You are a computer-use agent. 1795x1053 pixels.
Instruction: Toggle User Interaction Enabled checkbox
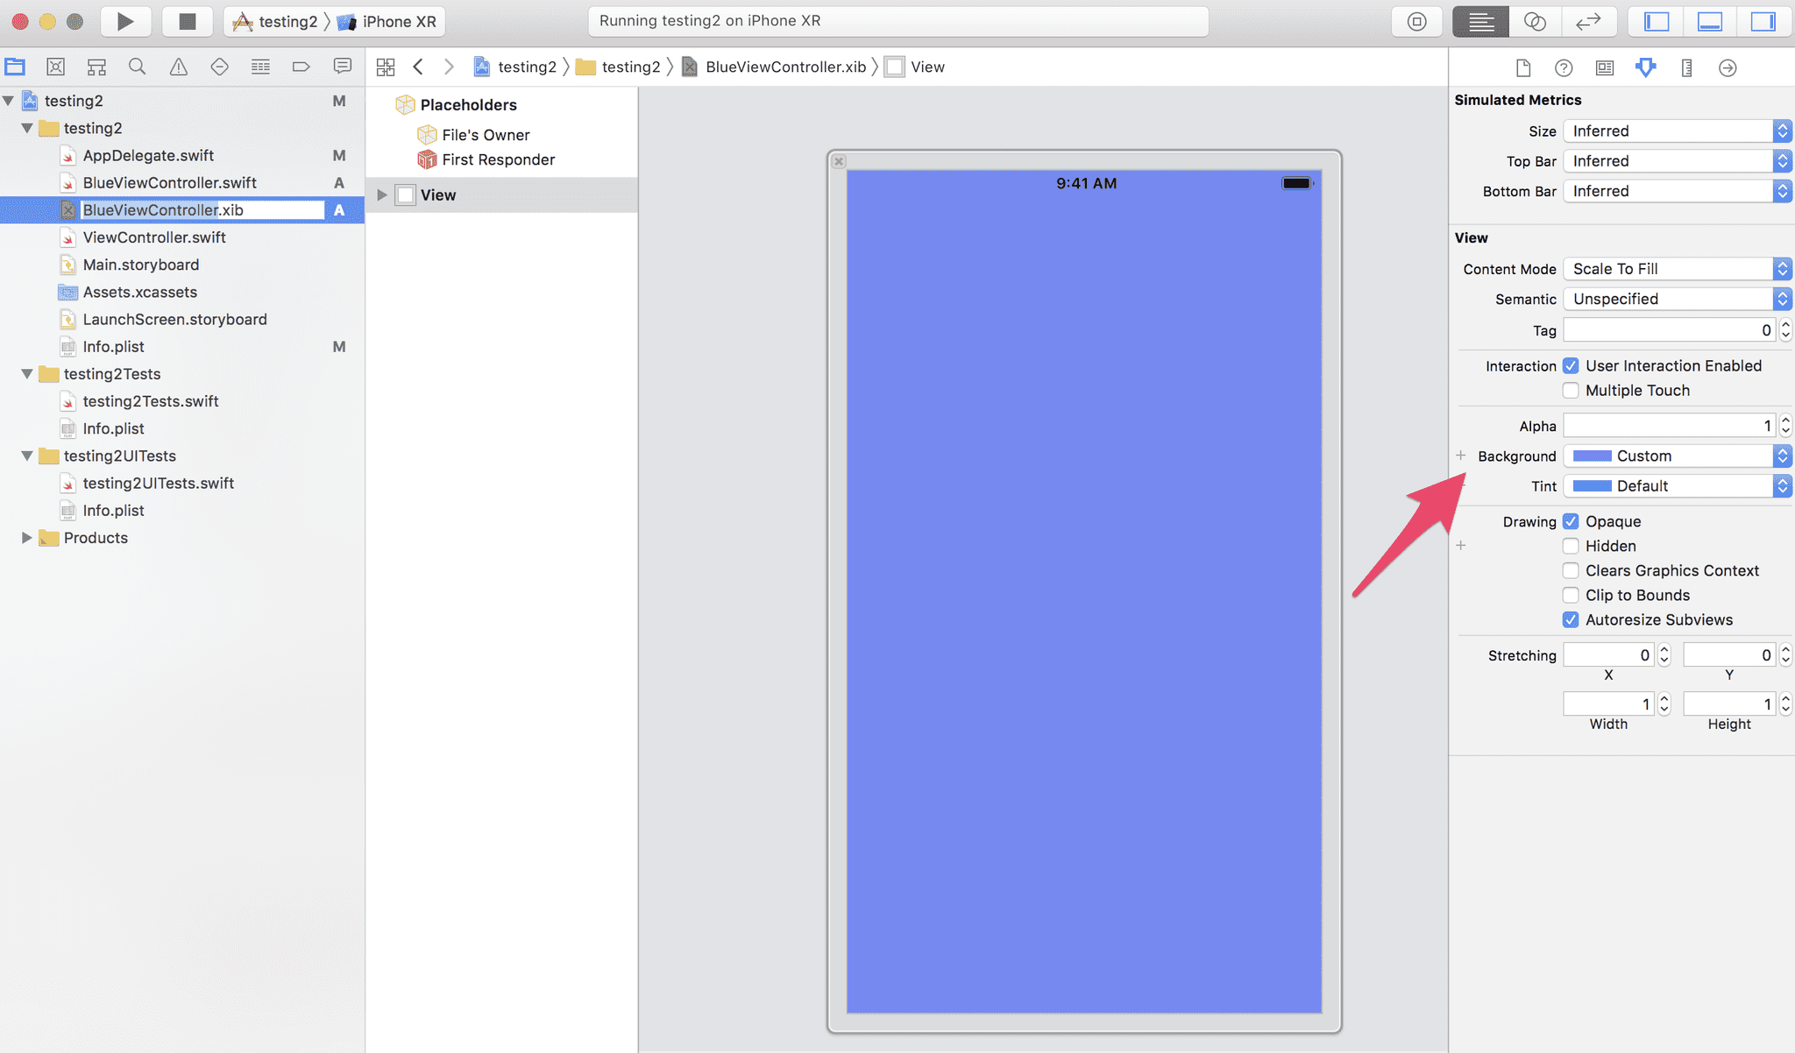tap(1571, 364)
